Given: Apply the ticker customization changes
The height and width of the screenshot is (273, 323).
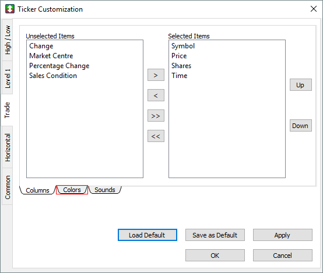Looking at the screenshot, I should [282, 235].
